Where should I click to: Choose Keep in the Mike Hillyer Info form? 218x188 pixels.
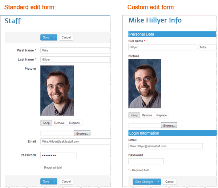point(134,115)
